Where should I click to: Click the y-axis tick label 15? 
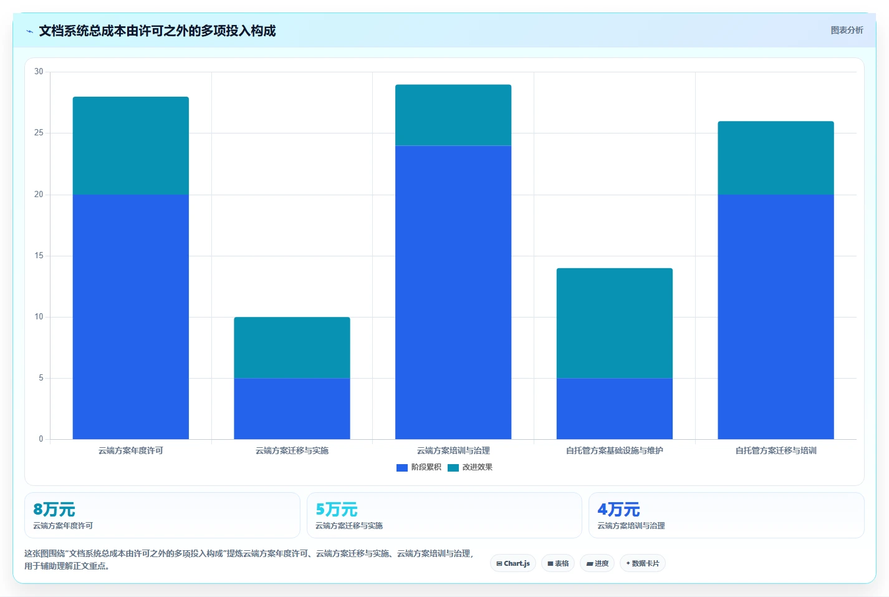(39, 256)
